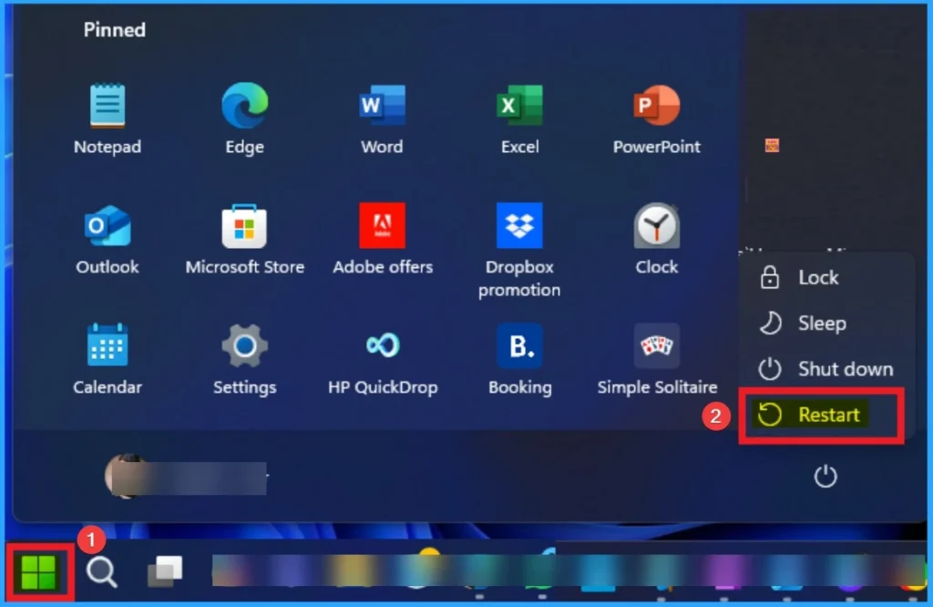Click the Start button on taskbar
Image resolution: width=933 pixels, height=607 pixels.
pyautogui.click(x=38, y=572)
